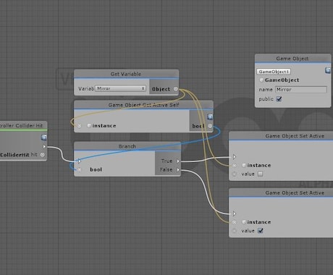The width and height of the screenshot is (333, 275).
Task: Click instance input port of upper Set Active node
Action: 234,165
